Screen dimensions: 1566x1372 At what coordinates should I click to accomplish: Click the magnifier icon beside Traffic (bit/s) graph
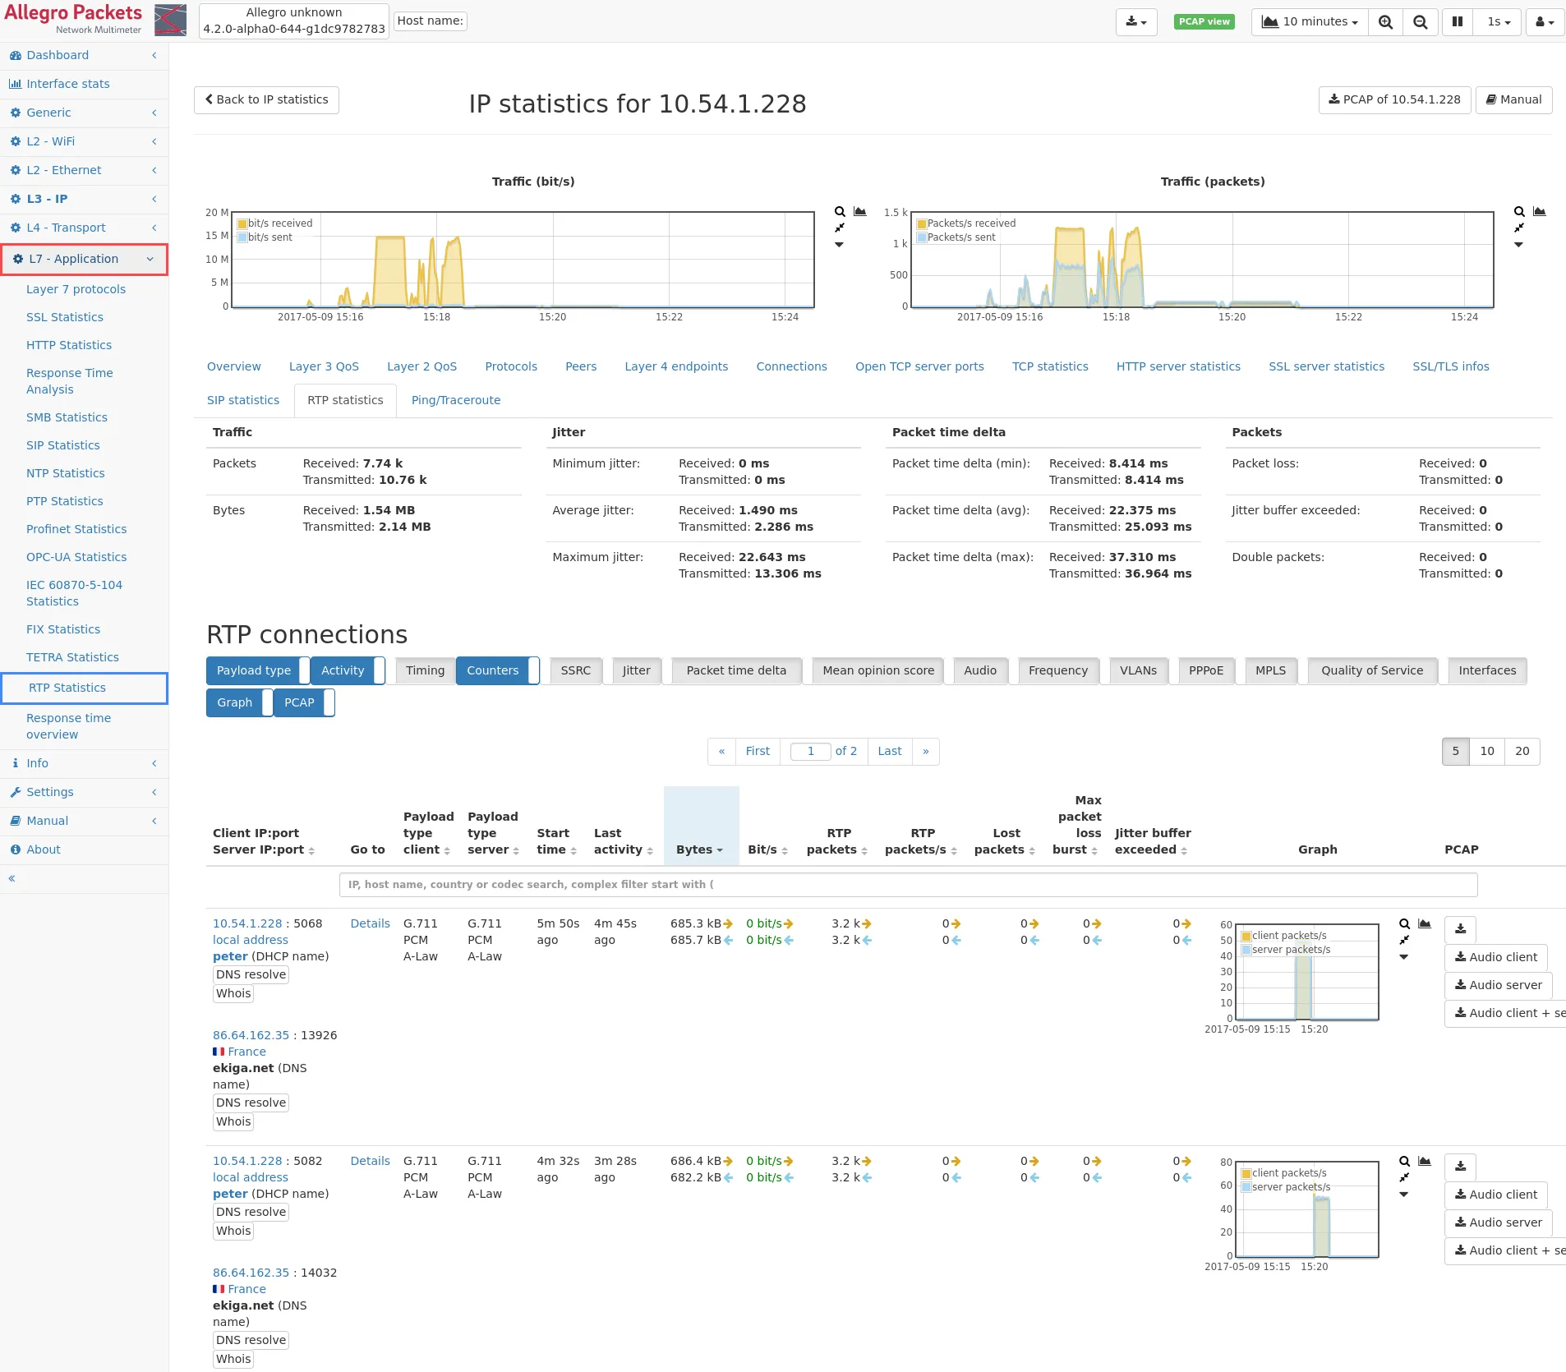840,212
